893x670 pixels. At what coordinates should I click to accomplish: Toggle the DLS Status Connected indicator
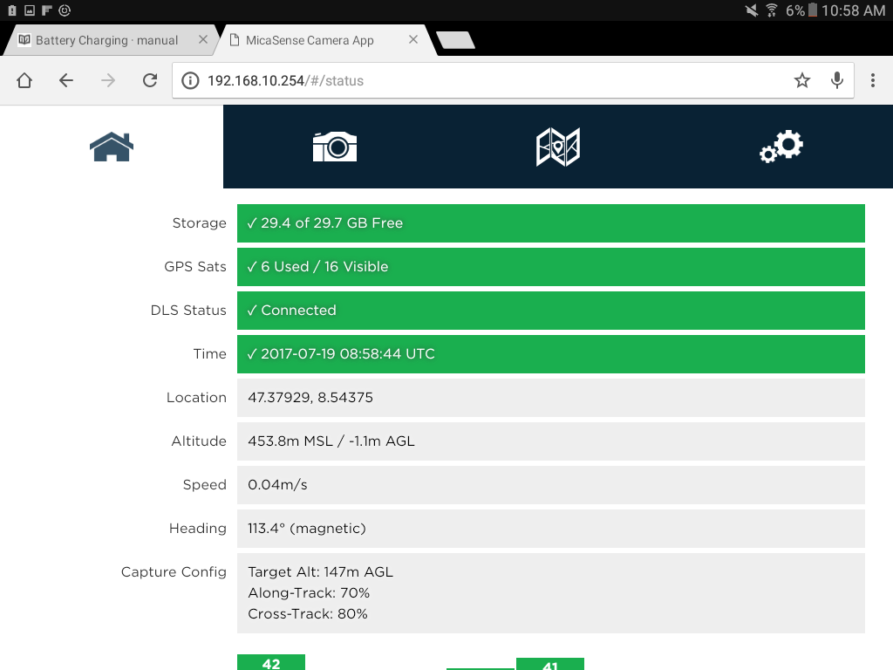(549, 311)
